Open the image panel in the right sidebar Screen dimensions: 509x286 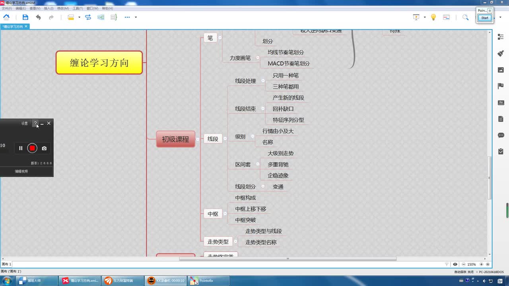coord(501,70)
